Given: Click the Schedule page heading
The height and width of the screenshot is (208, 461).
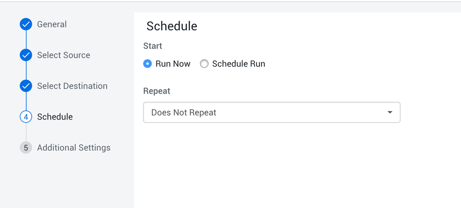Looking at the screenshot, I should point(172,26).
